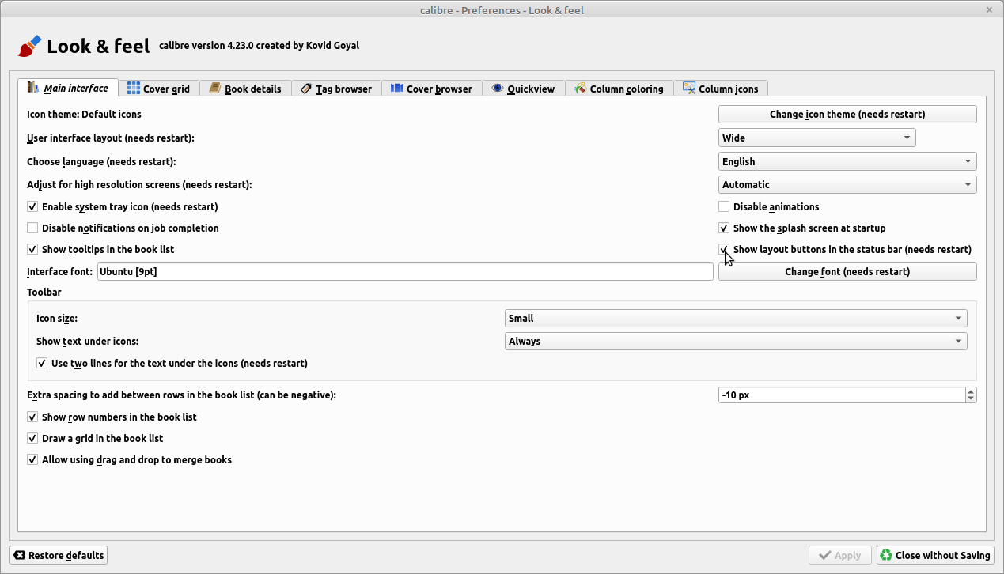Open the Cover browser tab
The width and height of the screenshot is (1004, 574).
(x=431, y=89)
